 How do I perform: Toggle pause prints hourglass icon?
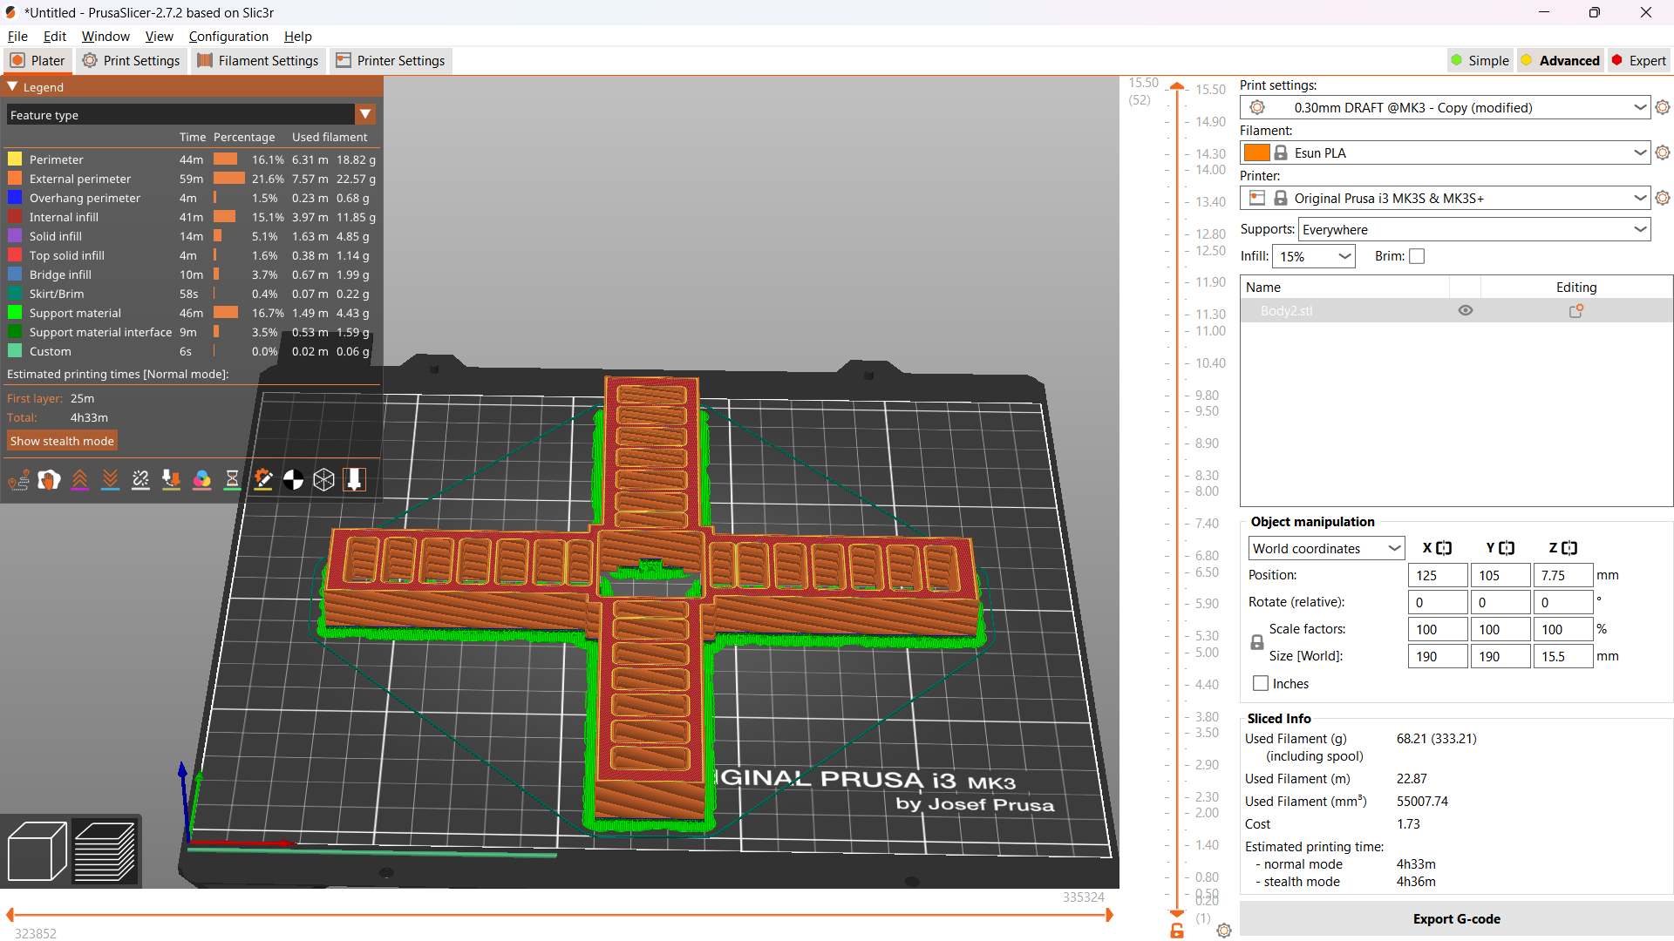232,480
